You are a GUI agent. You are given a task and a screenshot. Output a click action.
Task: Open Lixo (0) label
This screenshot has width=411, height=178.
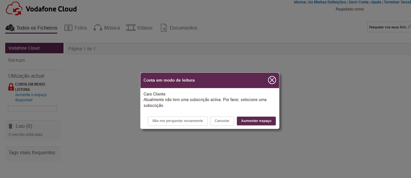(24, 126)
